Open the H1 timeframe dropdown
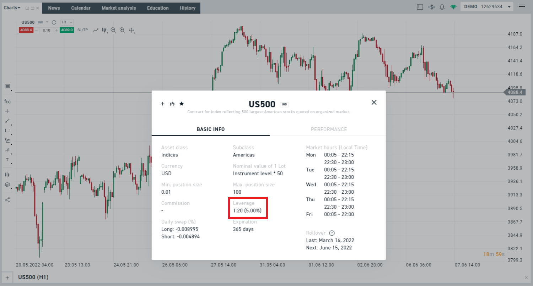This screenshot has height=286, width=533. coord(67,22)
